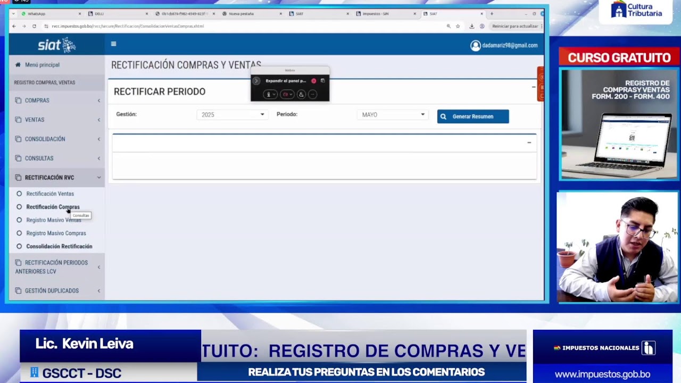Expand the CONSOLIDACIÓN menu chevron
The width and height of the screenshot is (681, 383).
point(98,139)
